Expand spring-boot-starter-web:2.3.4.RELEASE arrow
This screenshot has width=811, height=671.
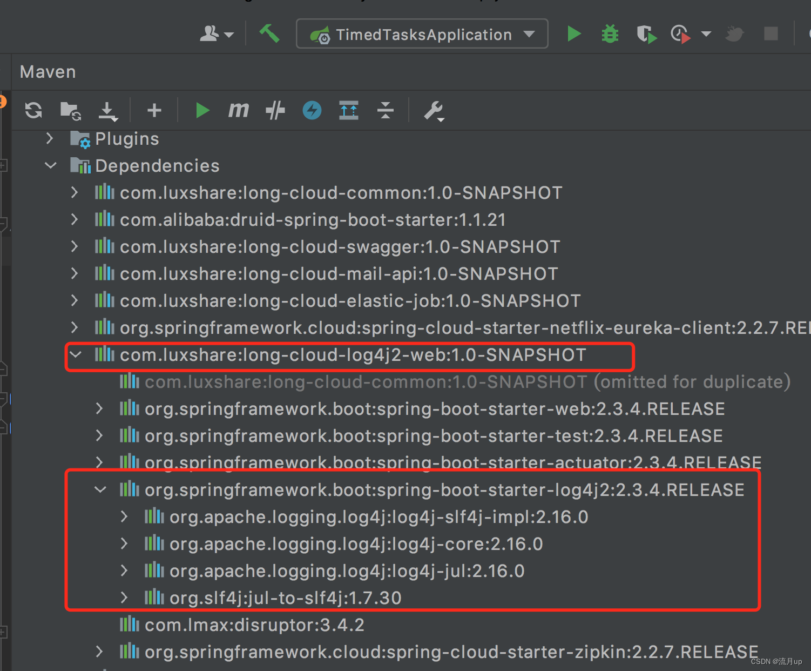pos(99,408)
